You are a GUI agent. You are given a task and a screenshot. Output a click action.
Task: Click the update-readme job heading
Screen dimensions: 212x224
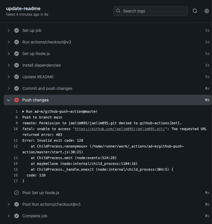(23, 9)
